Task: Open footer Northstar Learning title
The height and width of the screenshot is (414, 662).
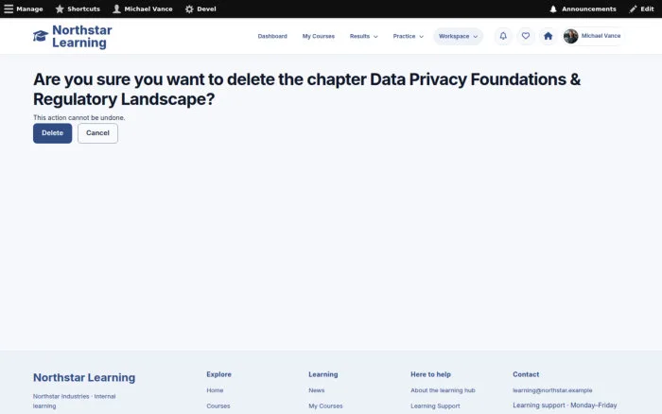Action: pyautogui.click(x=84, y=378)
